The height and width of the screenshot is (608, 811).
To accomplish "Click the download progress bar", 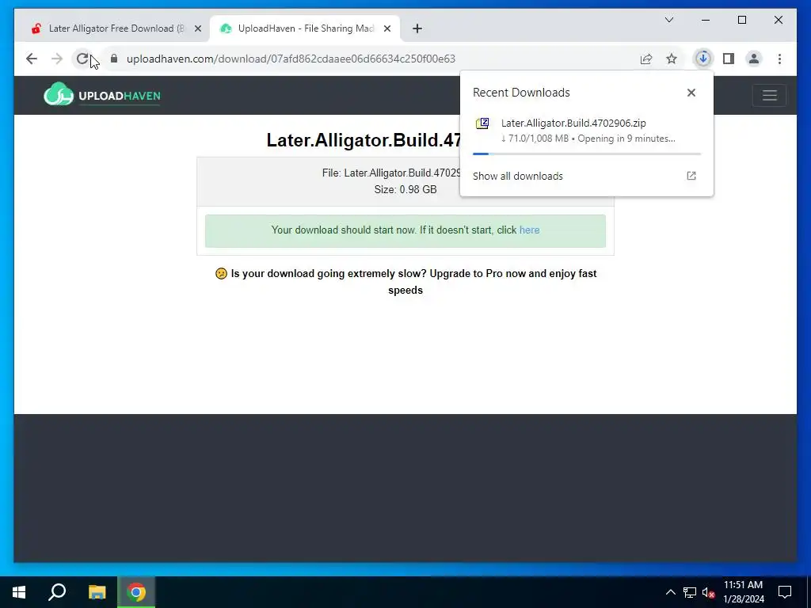I will (x=587, y=154).
